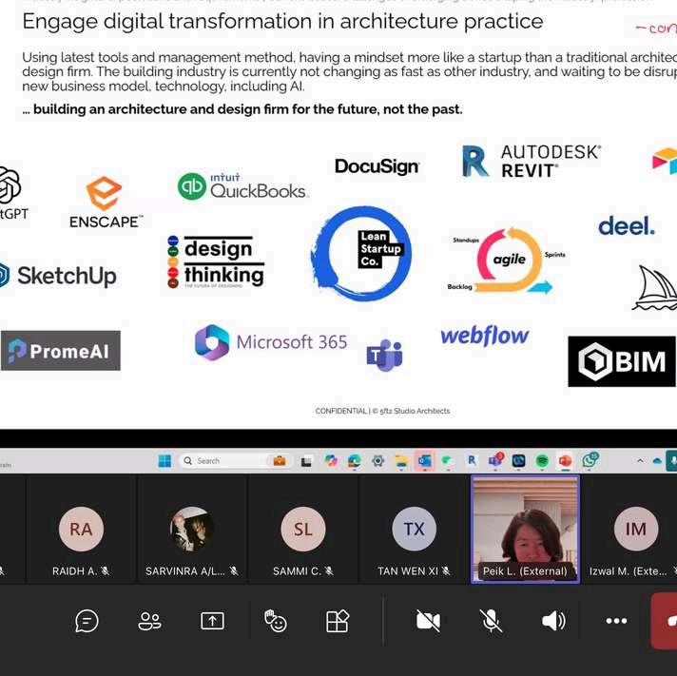Click the Lean Startup Co. circle logo
This screenshot has height=676, width=677.
pos(361,254)
